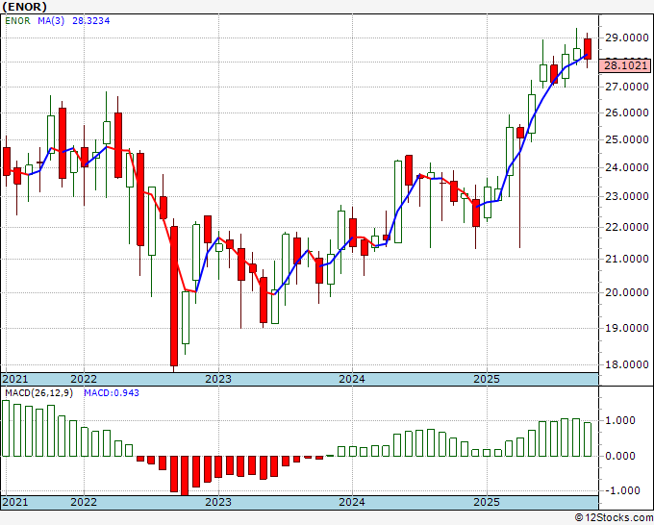Click the 24.0000 price axis label
Image resolution: width=654 pixels, height=525 pixels.
coord(627,167)
